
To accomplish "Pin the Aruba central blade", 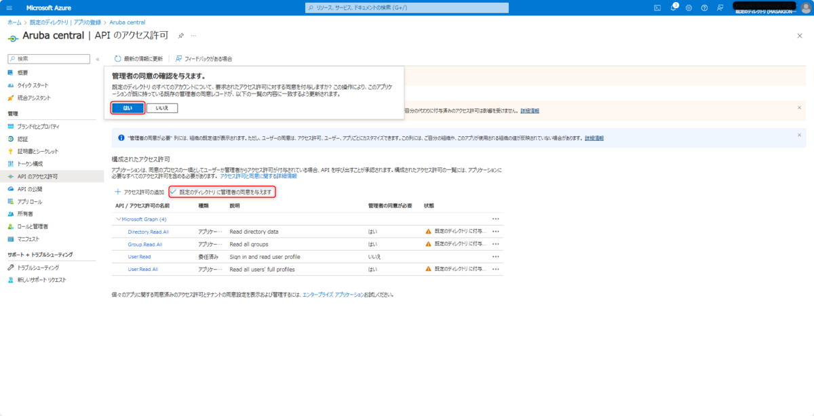I will (x=180, y=35).
